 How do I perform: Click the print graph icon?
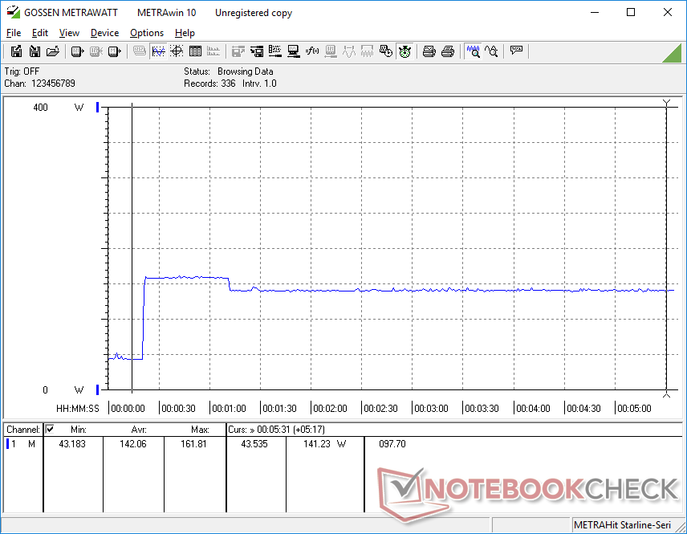point(429,51)
